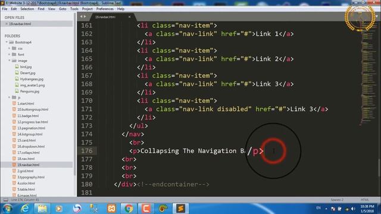Open 4.color.html file
The height and width of the screenshot is (214, 381).
pyautogui.click(x=26, y=183)
